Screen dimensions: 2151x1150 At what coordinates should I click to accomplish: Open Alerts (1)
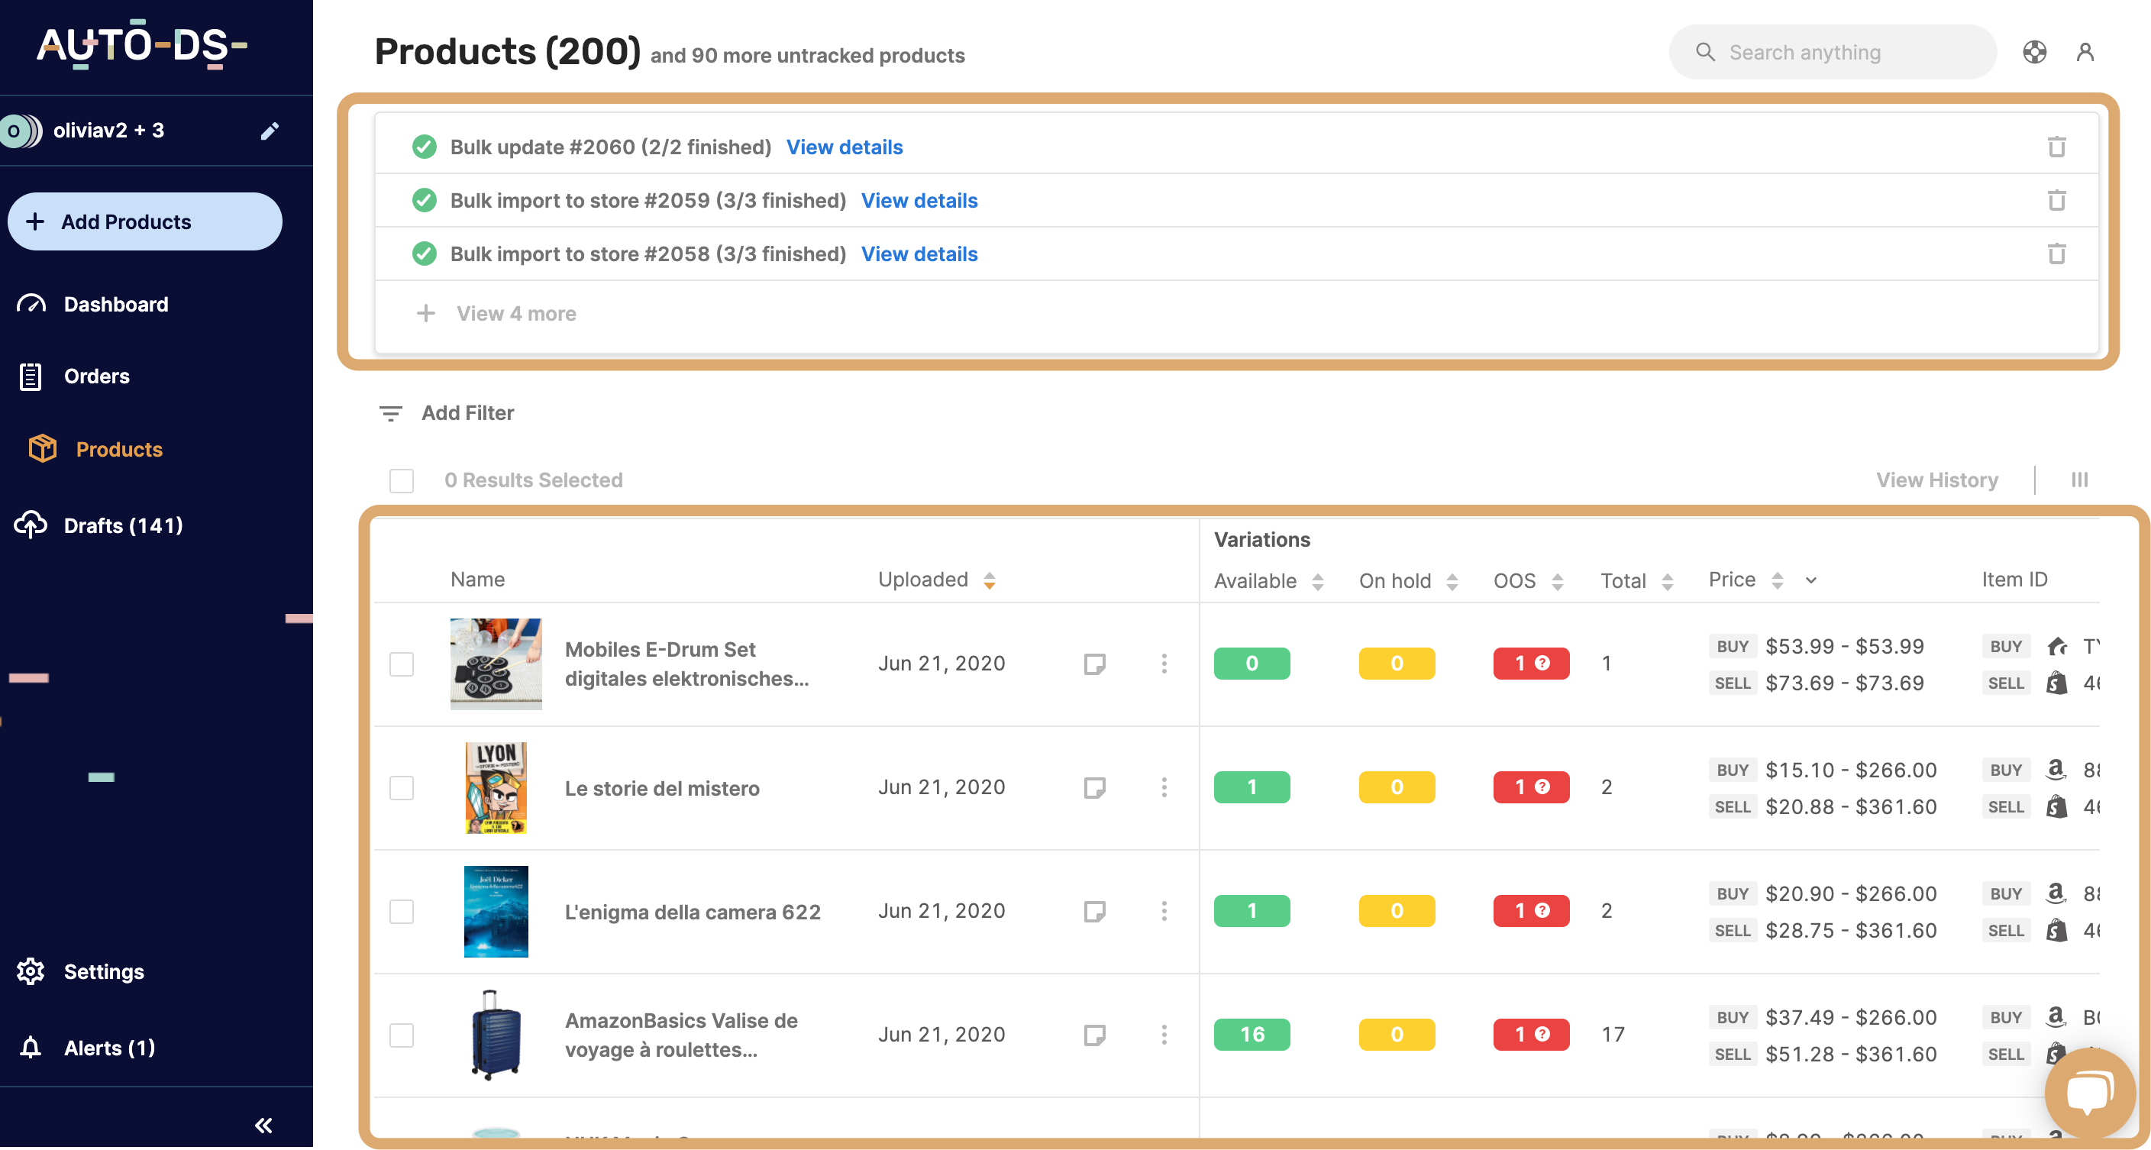tap(86, 1048)
